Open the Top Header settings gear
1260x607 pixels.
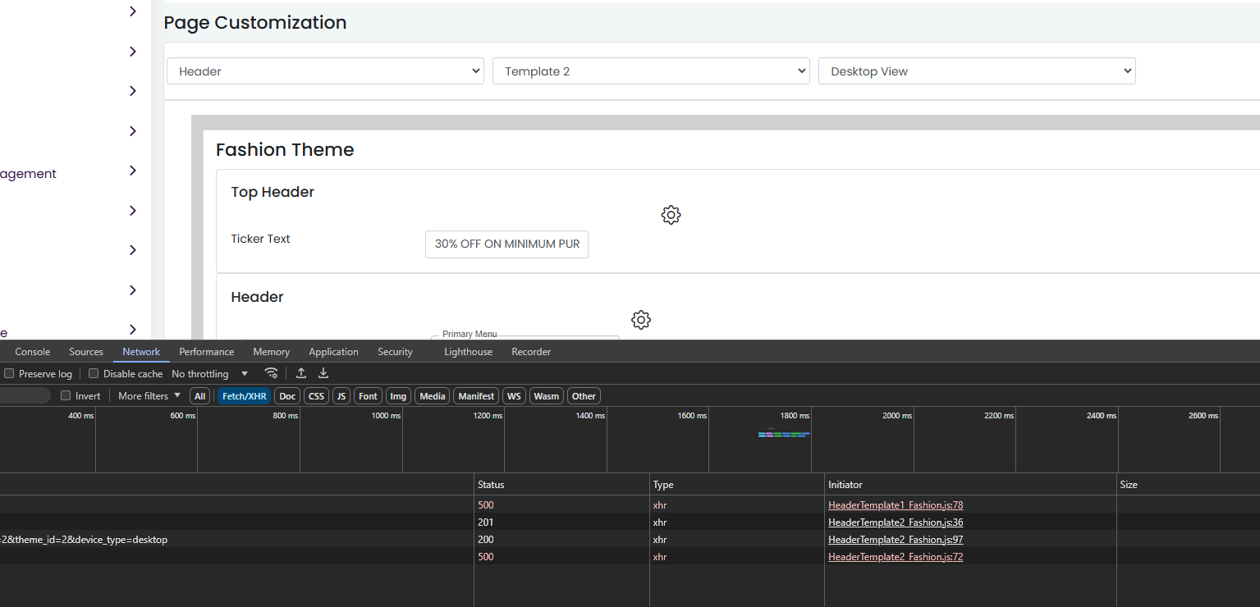[x=671, y=215]
